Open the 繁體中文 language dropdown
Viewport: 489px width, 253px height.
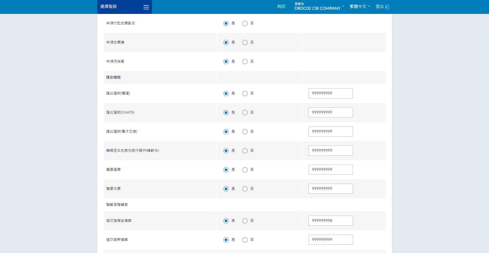(360, 7)
